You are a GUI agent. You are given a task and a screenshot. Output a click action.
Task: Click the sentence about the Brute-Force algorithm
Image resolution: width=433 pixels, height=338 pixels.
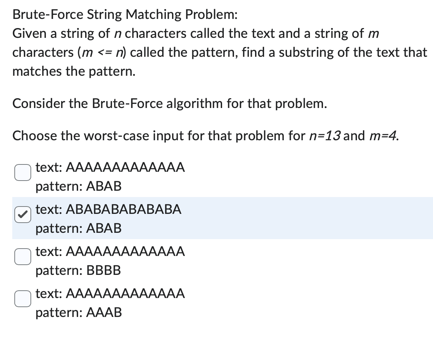pos(170,103)
